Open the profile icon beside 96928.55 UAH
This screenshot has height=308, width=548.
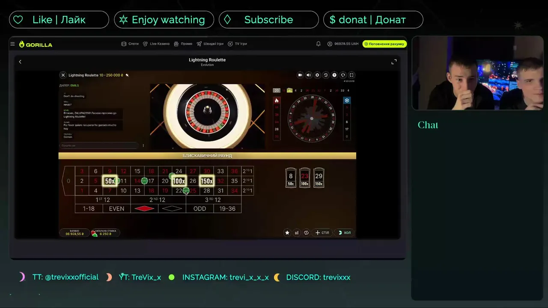tap(330, 44)
